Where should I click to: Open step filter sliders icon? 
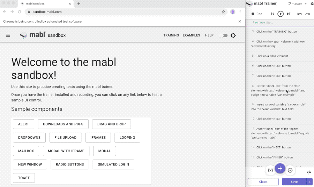[309, 173]
